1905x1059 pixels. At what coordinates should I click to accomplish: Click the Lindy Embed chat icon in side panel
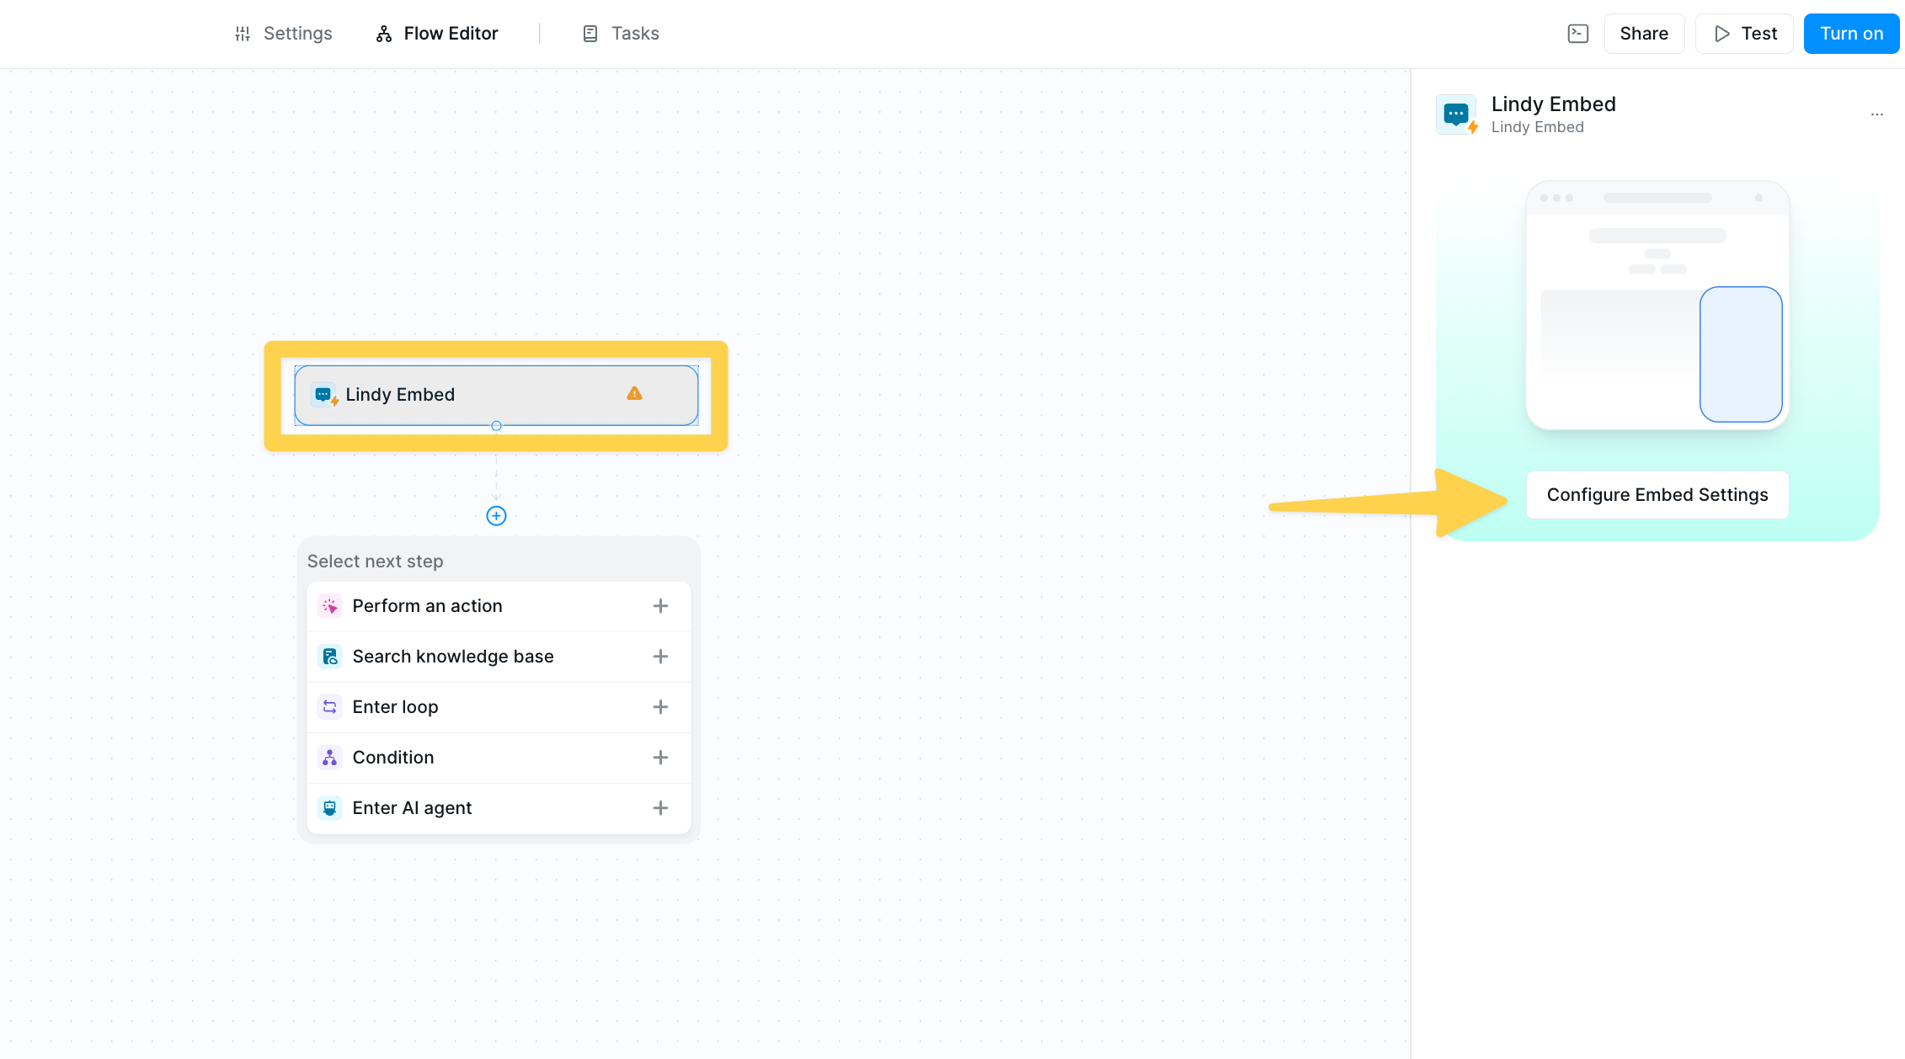pos(1456,114)
